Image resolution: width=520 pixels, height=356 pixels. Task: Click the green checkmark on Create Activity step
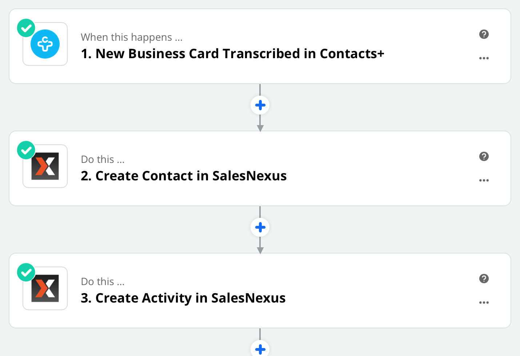point(26,272)
